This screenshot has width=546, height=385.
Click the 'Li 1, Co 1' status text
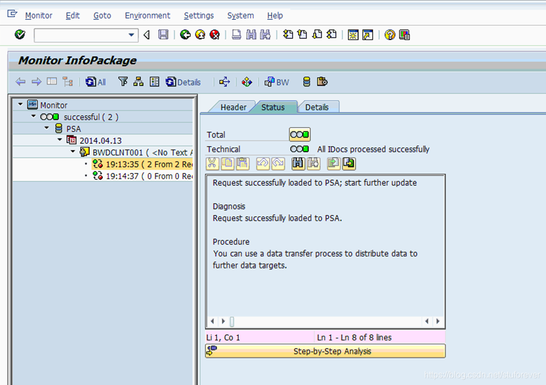223,338
